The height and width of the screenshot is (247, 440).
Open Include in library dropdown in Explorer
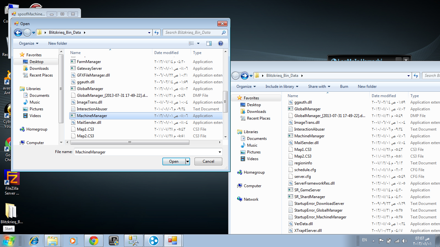[282, 87]
